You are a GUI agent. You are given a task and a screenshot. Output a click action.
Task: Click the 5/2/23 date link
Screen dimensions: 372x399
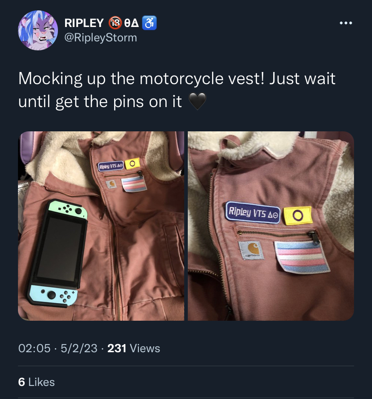pos(79,348)
